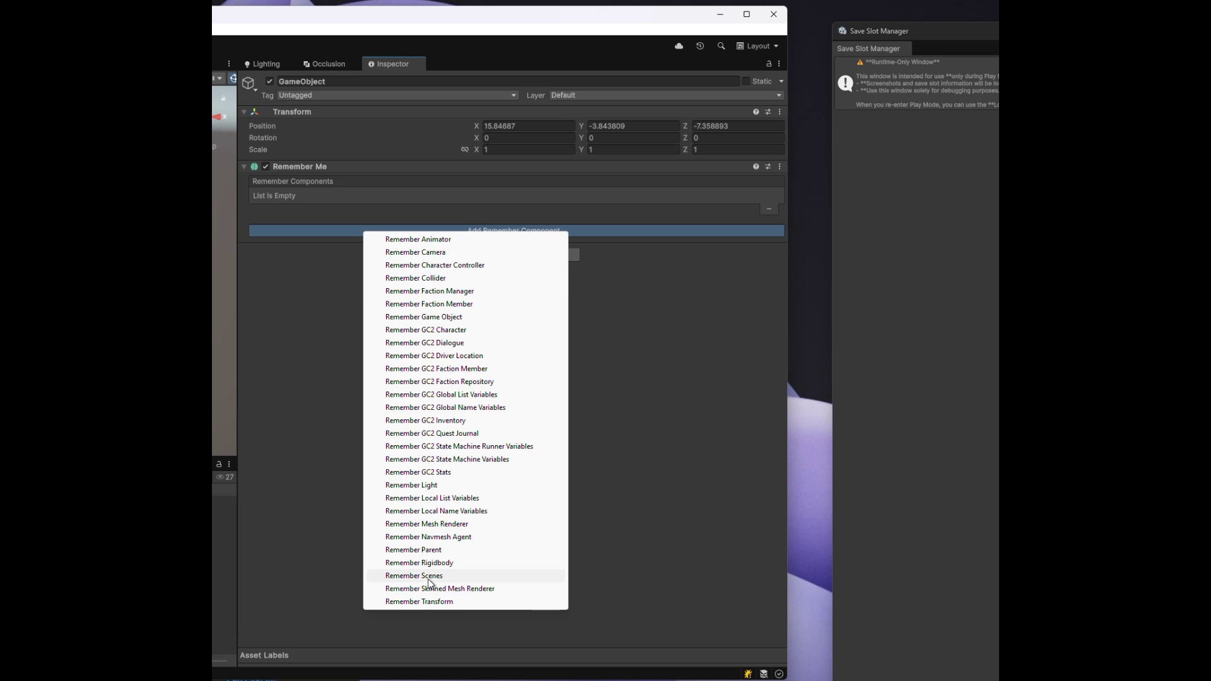Viewport: 1211px width, 681px height.
Task: Open the Tag dropdown
Action: pos(397,95)
